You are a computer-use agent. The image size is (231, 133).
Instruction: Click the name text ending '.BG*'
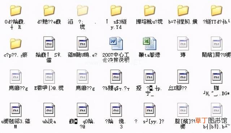[217, 91]
